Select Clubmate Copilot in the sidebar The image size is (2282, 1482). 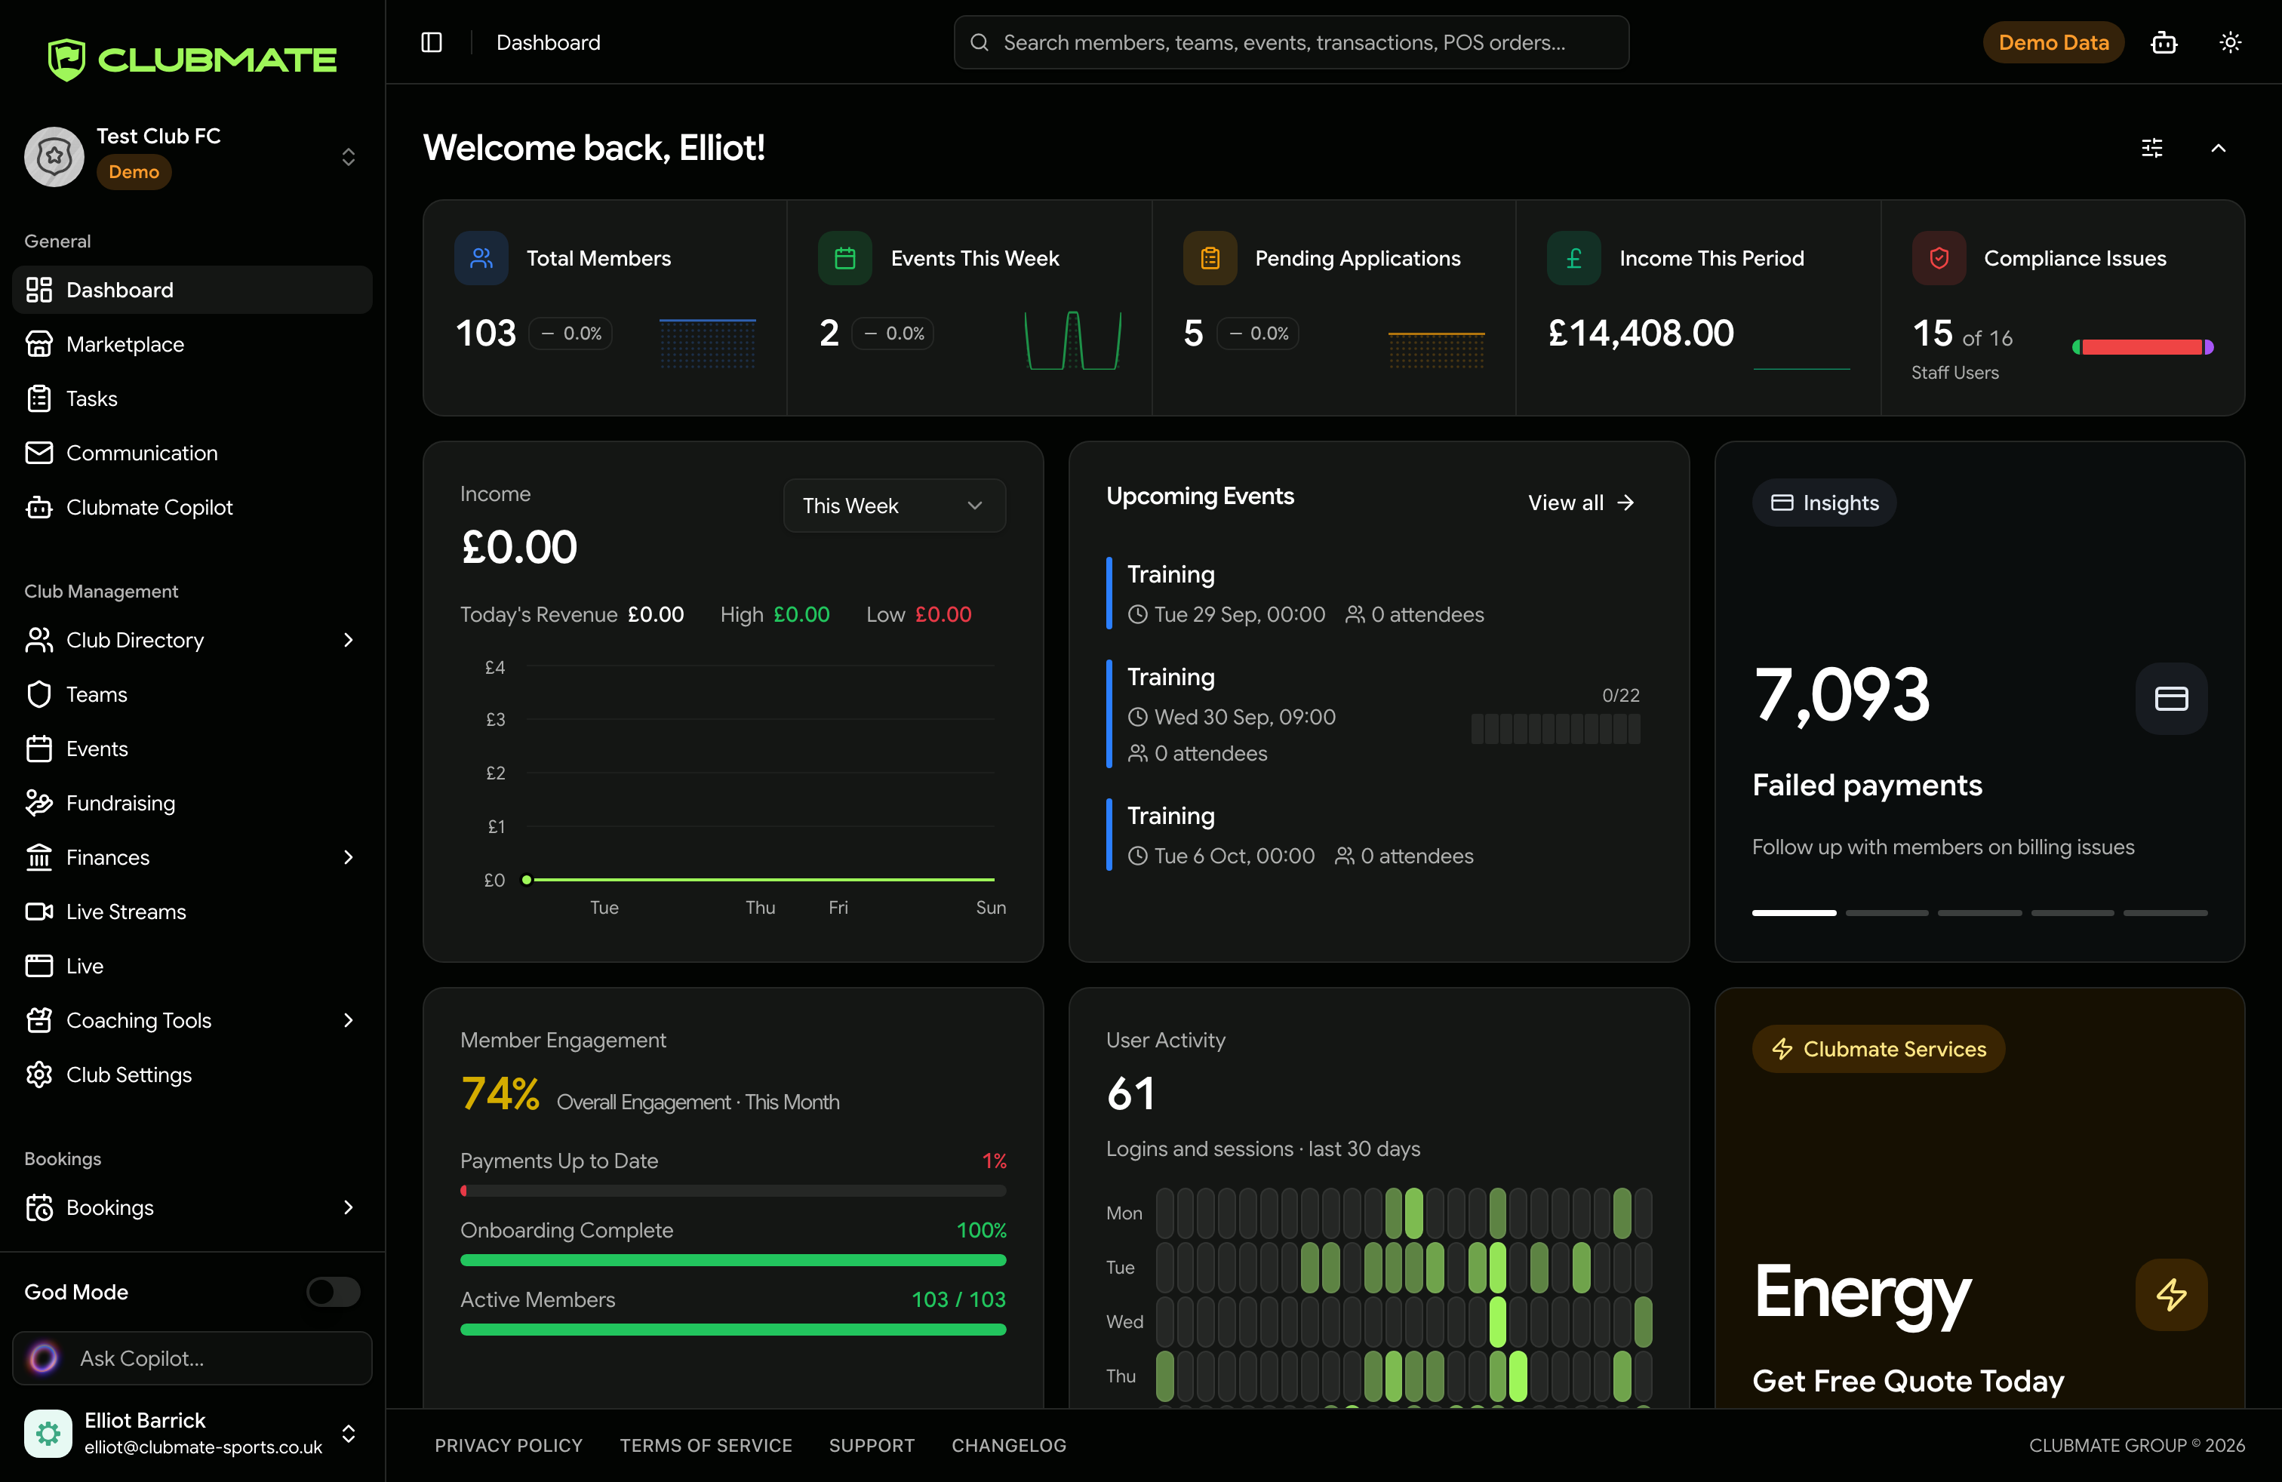coord(192,507)
